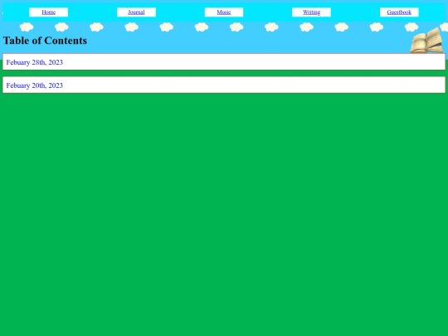The height and width of the screenshot is (336, 448).
Task: Open the Music section
Action: pos(224,12)
